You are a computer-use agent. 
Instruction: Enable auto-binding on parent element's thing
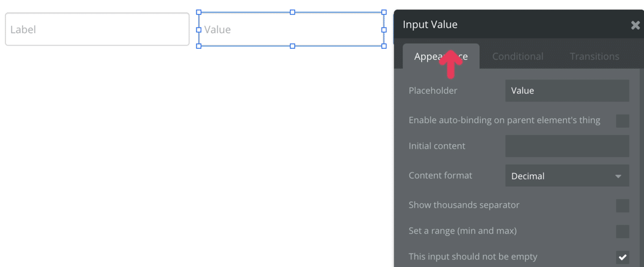[623, 121]
